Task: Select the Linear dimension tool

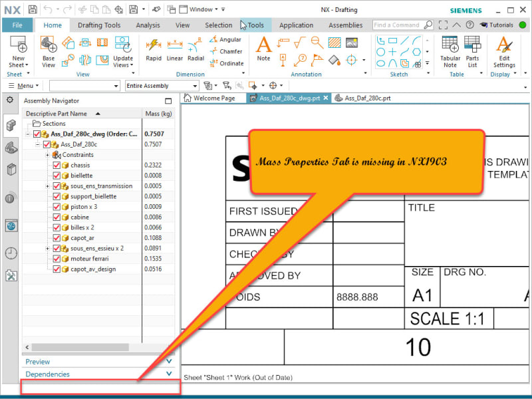Action: point(175,51)
